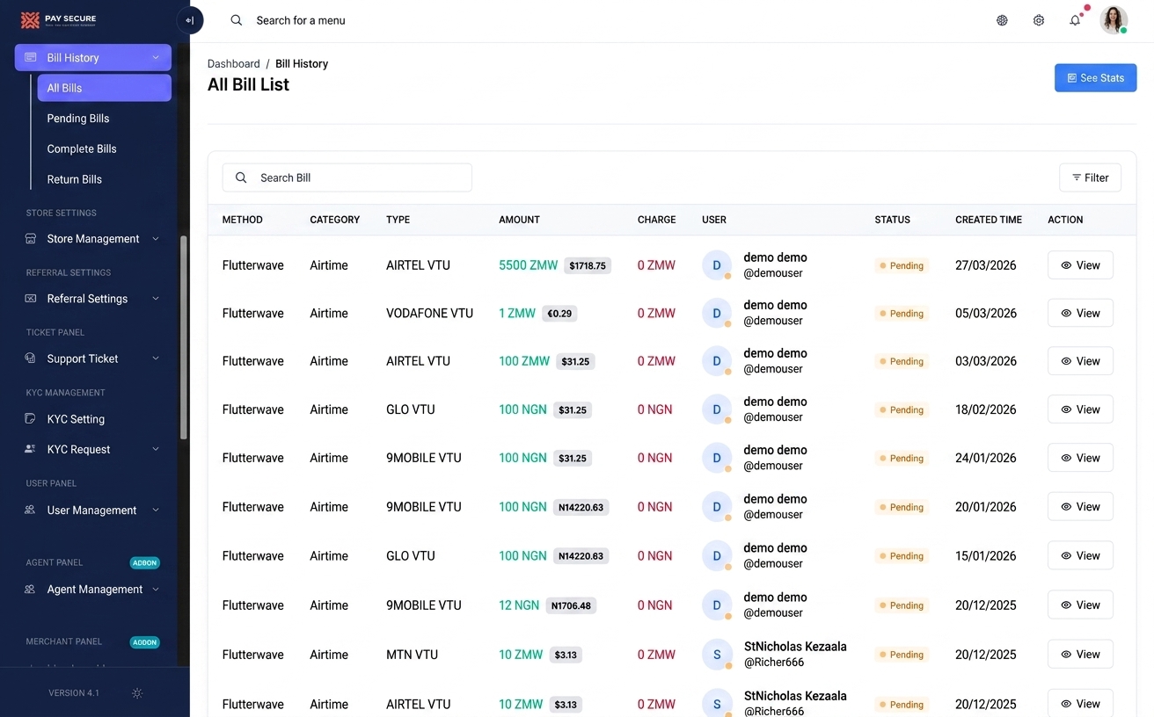This screenshot has height=717, width=1154.
Task: Click the Store Management shop icon
Action: [31, 239]
